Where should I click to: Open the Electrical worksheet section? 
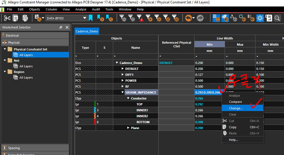[x=35, y=36]
